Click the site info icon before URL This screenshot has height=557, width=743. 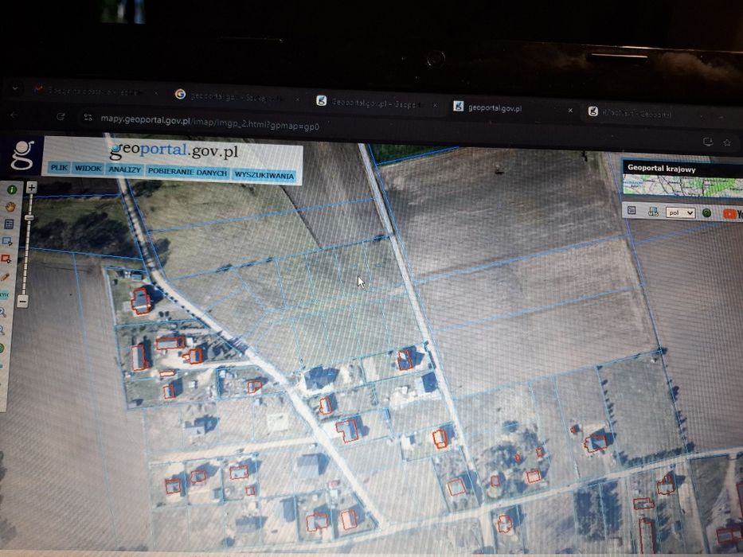[88, 117]
